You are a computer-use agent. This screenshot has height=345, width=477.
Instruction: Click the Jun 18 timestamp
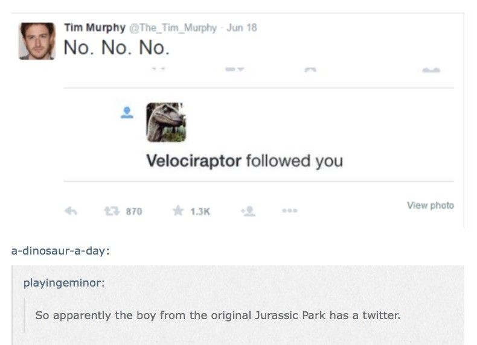coord(242,28)
